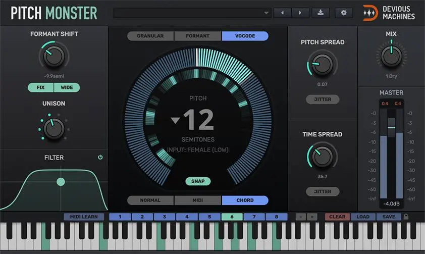Click the save preset download icon

coord(321,13)
